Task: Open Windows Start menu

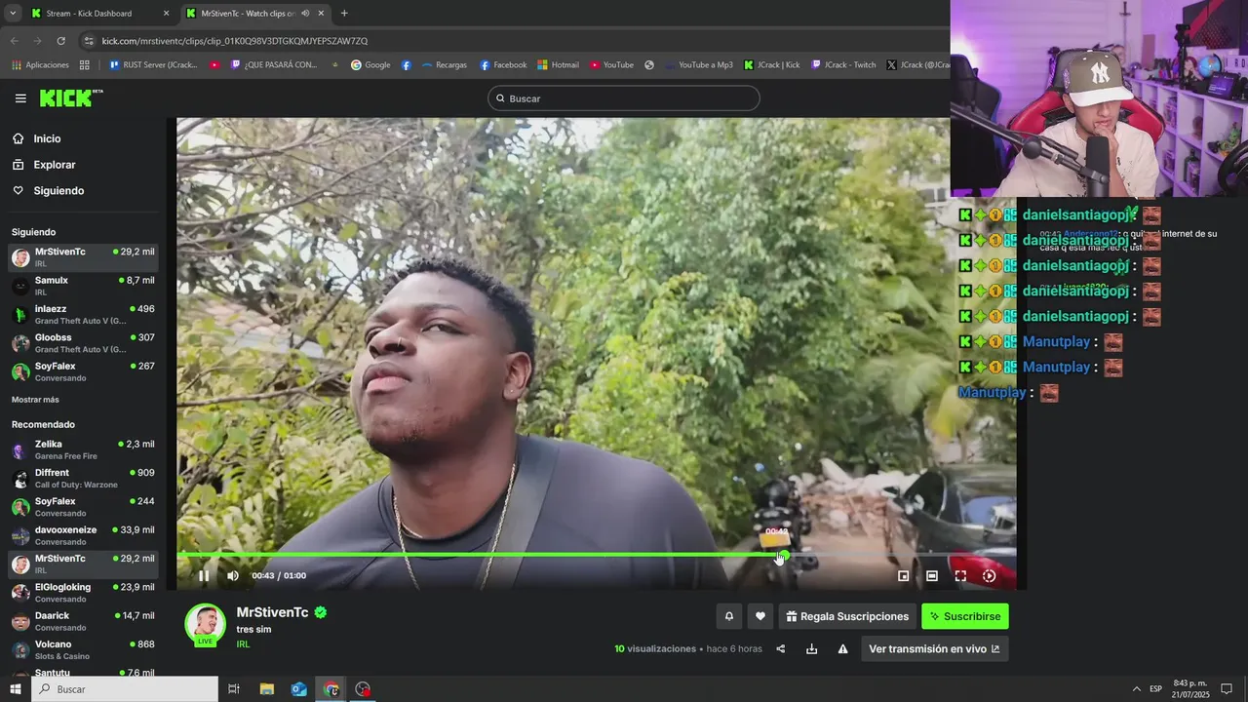Action: point(15,689)
